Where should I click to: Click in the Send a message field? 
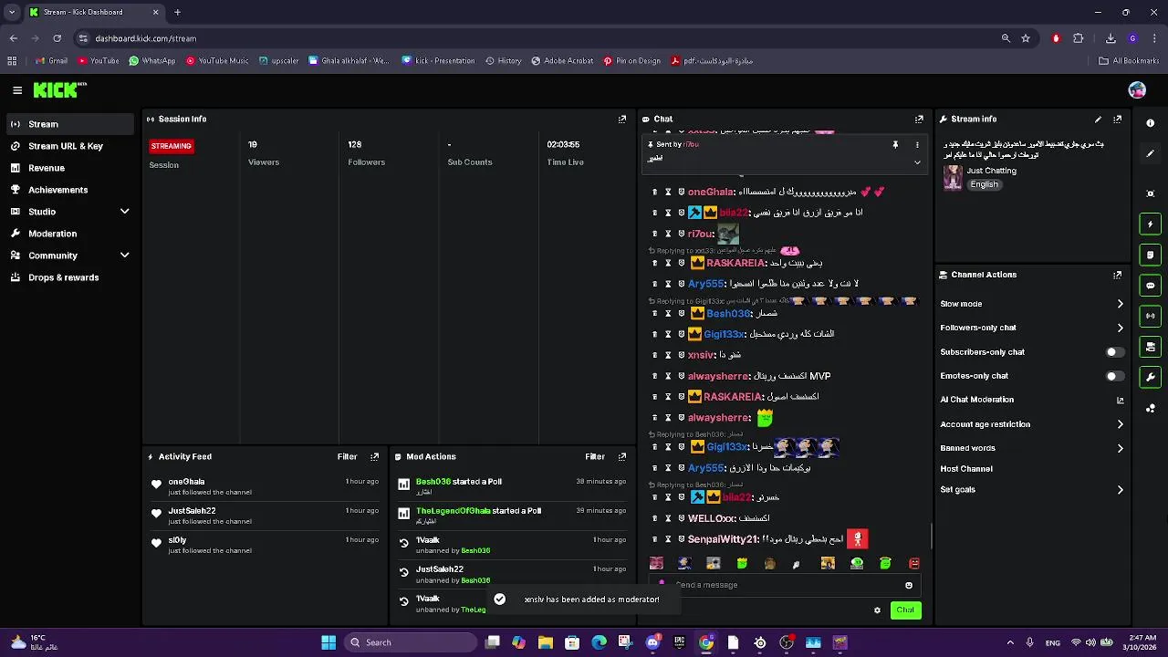(785, 585)
